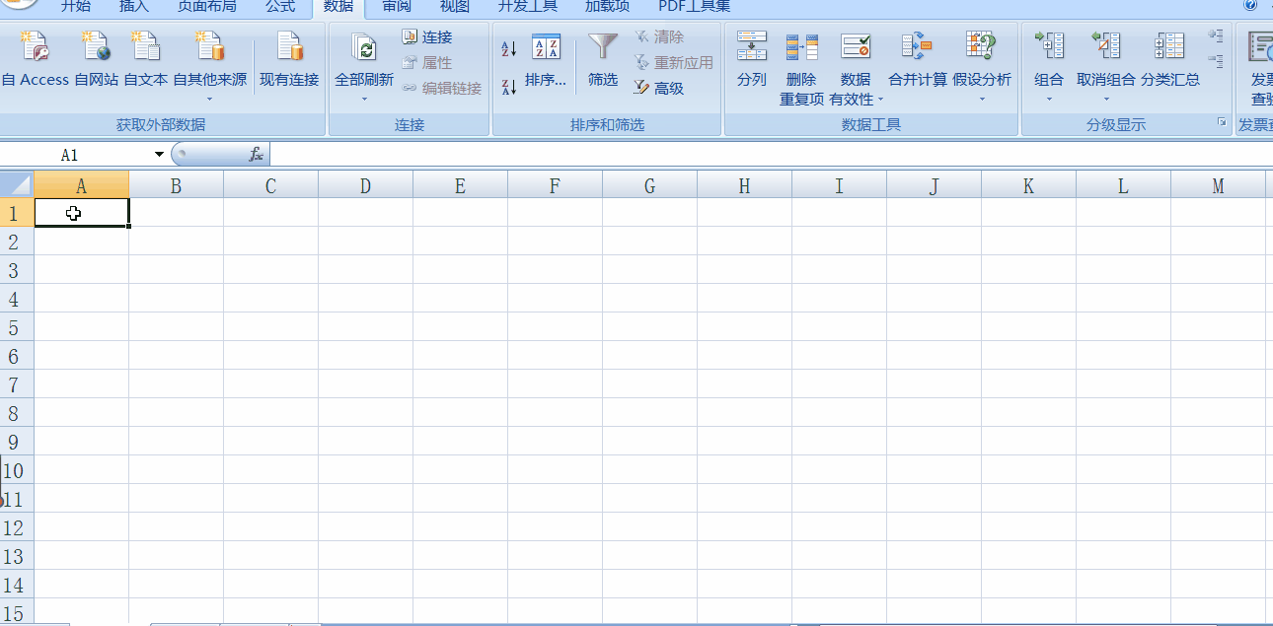Click the 清除 clear filter item
The width and height of the screenshot is (1273, 626).
click(x=658, y=37)
